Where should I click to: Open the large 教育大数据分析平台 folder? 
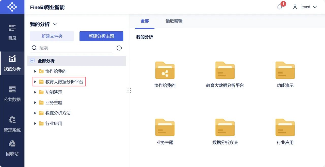[x=225, y=70]
